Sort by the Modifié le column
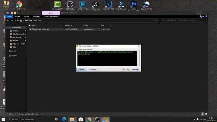217x122 pixels. [68, 25]
